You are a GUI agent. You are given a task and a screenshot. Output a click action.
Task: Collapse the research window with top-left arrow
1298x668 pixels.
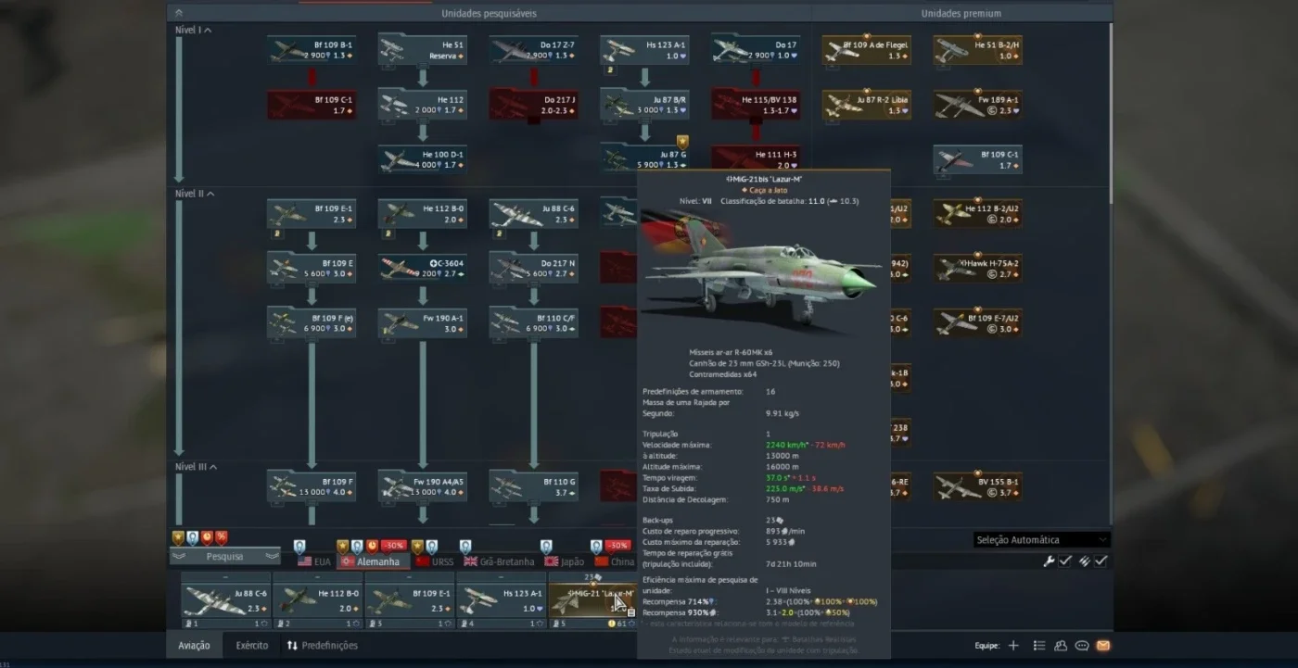pyautogui.click(x=178, y=13)
